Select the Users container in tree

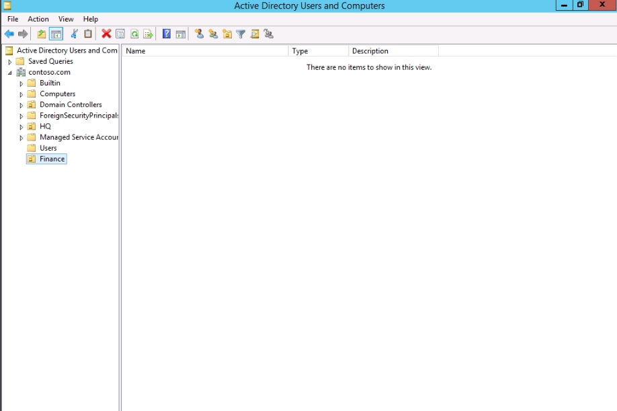pyautogui.click(x=48, y=148)
